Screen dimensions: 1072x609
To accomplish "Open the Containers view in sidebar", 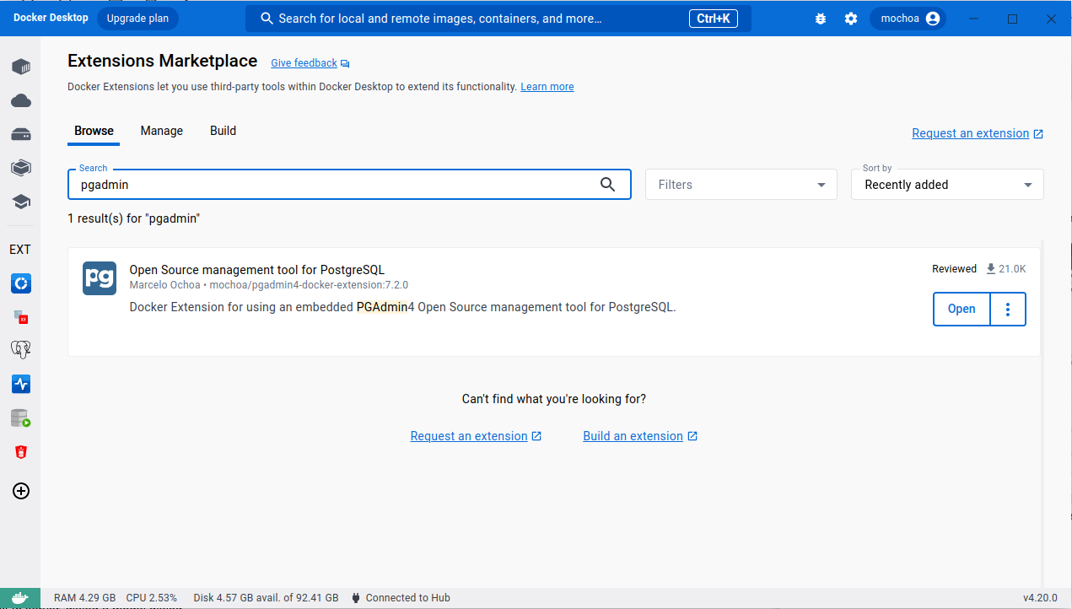I will [x=21, y=67].
